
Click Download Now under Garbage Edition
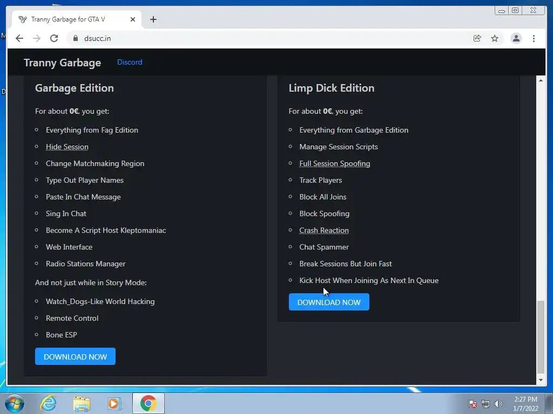75,356
